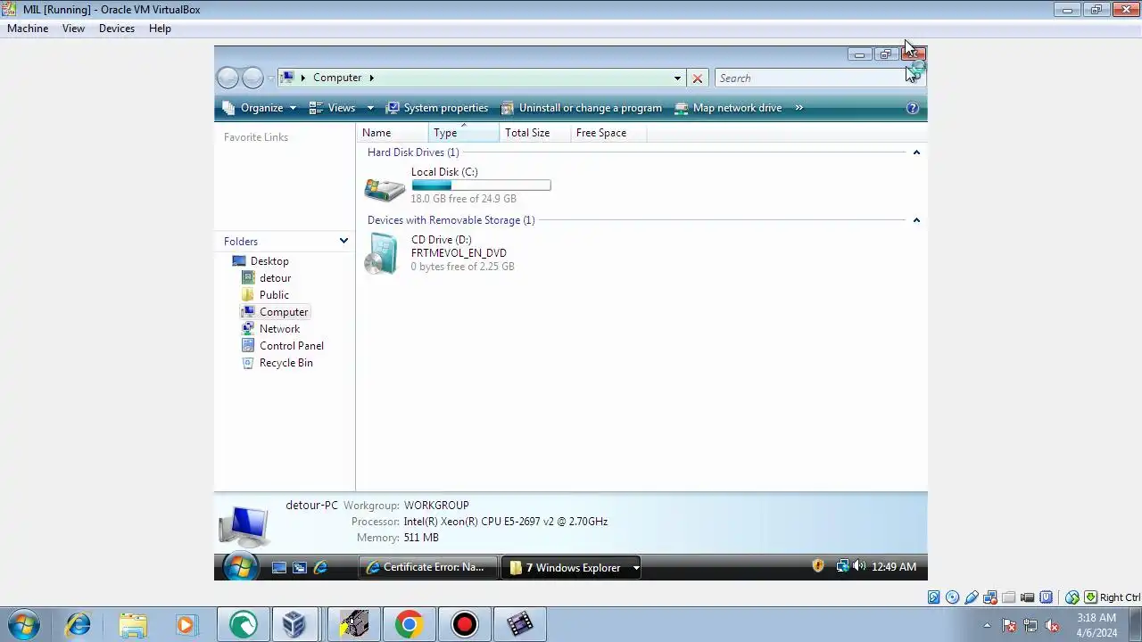Launch Internet Explorer from the VM quick launch
The image size is (1142, 642).
pos(320,567)
